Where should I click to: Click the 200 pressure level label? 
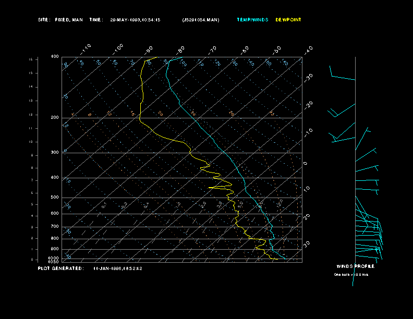(55, 118)
